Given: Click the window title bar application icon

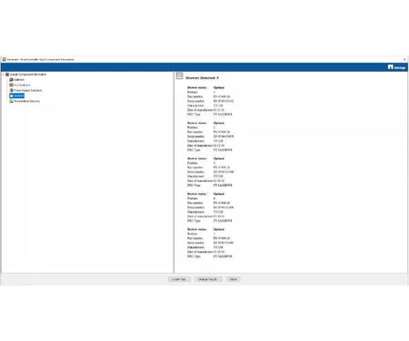Looking at the screenshot, I should tap(4, 59).
